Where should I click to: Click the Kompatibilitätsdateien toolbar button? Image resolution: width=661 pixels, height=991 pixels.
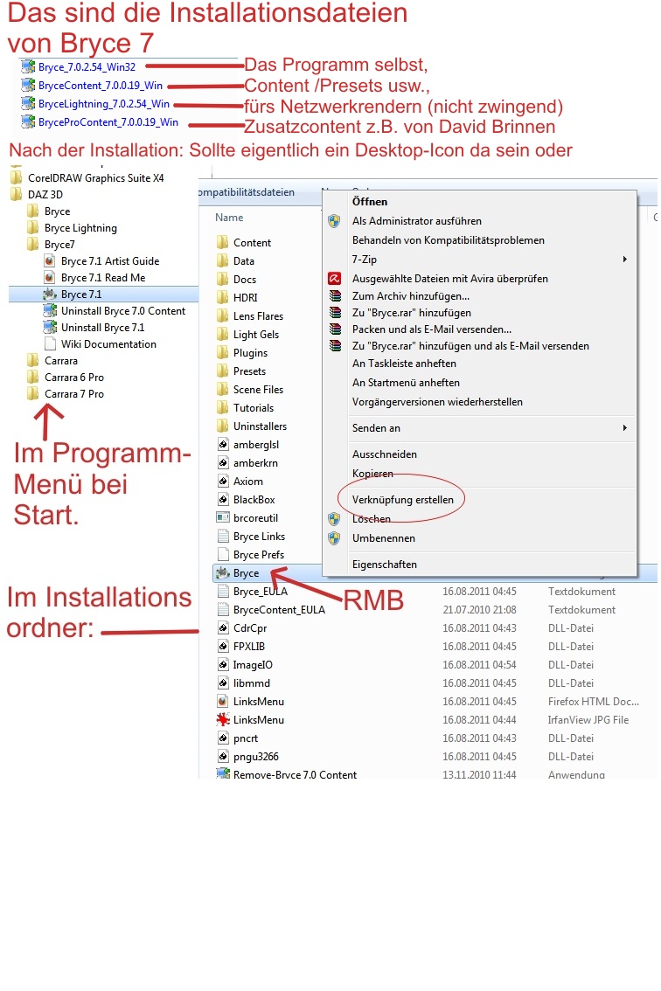(x=247, y=192)
